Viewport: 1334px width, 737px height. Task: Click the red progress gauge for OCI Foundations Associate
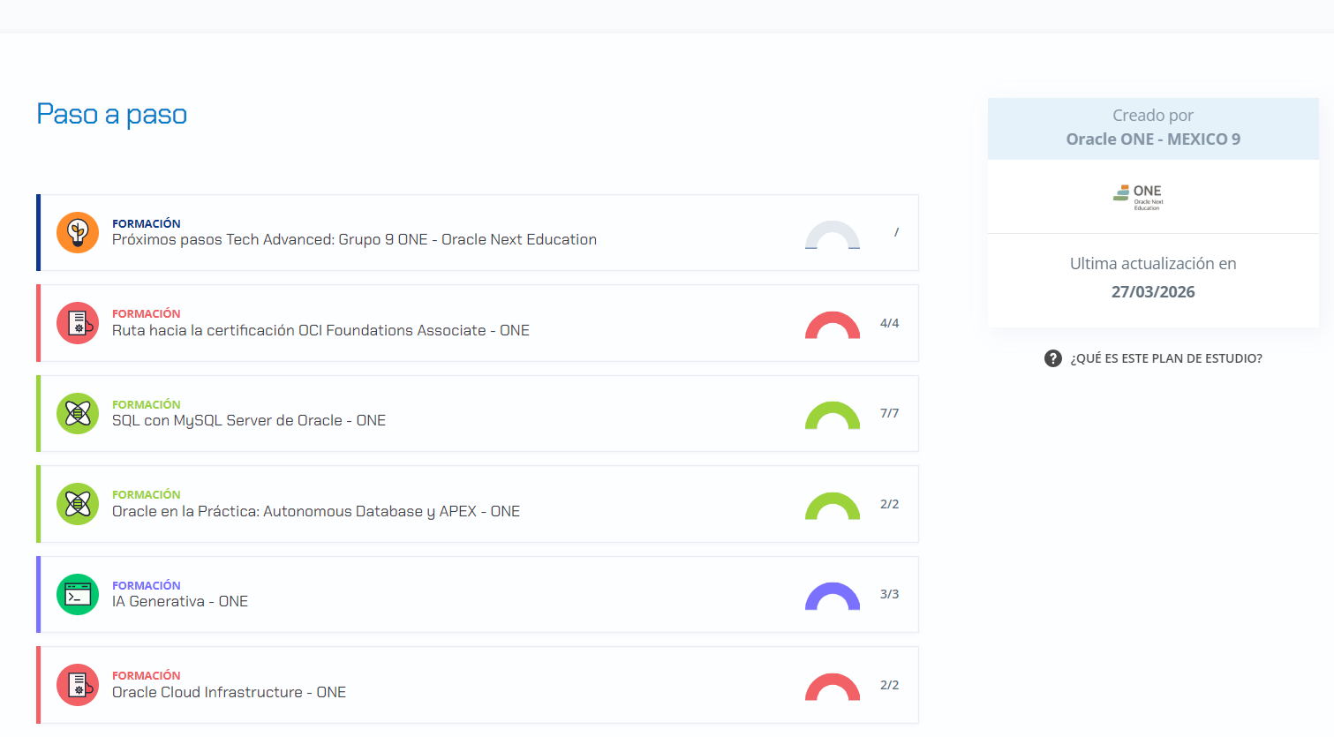pyautogui.click(x=833, y=326)
